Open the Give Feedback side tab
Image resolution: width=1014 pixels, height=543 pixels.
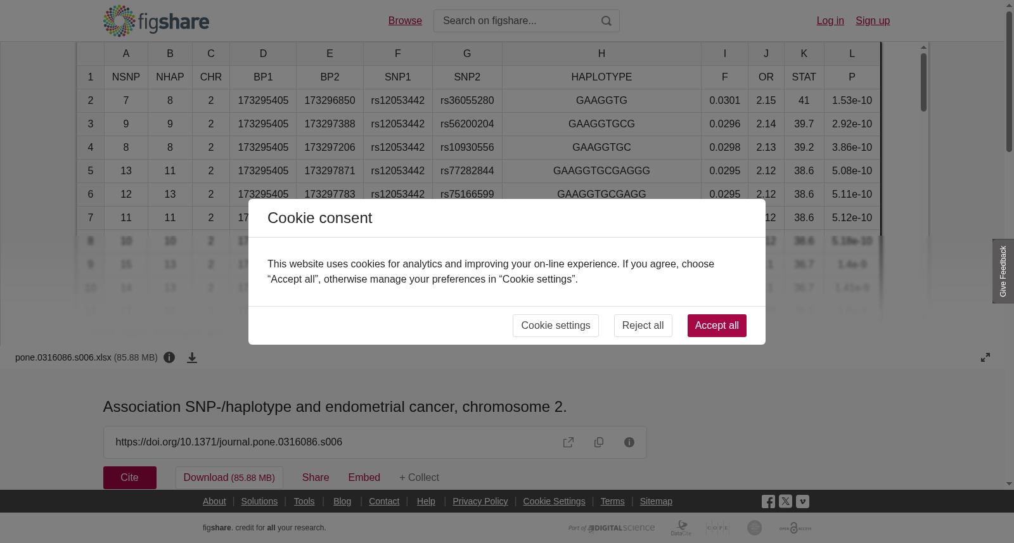tap(1003, 271)
